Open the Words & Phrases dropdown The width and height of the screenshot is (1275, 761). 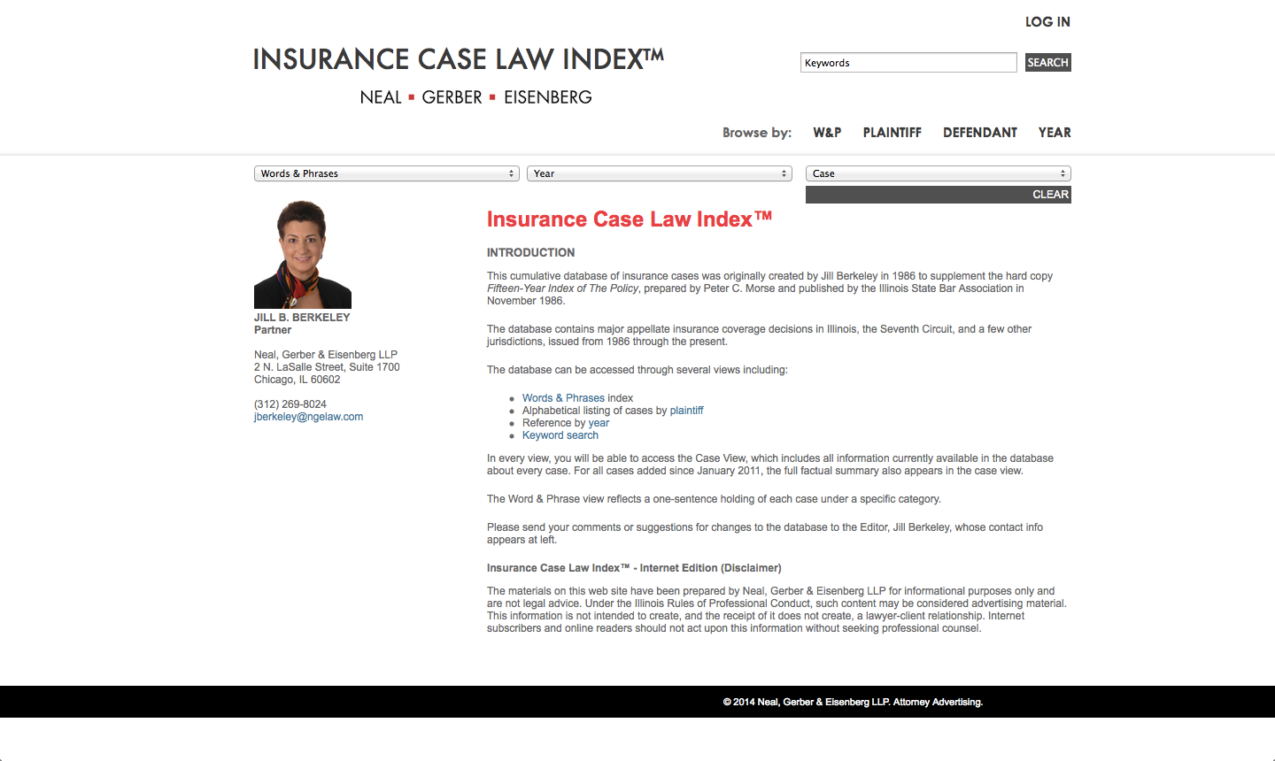pyautogui.click(x=387, y=173)
